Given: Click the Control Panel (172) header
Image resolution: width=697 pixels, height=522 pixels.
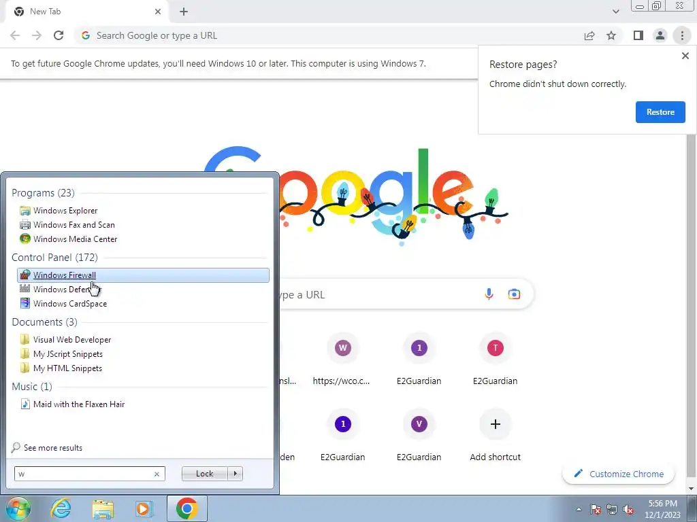Looking at the screenshot, I should coord(54,258).
